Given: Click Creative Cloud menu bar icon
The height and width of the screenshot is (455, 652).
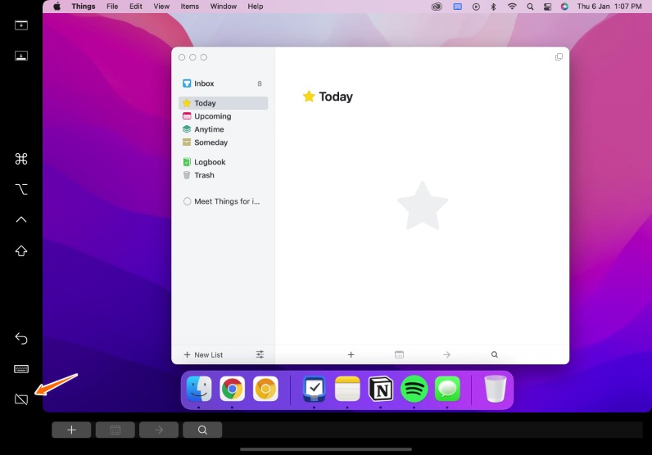Looking at the screenshot, I should tap(437, 7).
